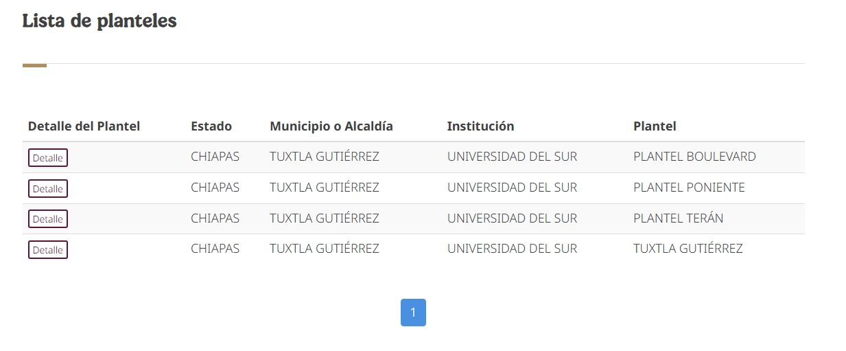This screenshot has height=351, width=846.
Task: Click CHIAPAS in the PLANTEL TERÁN row
Action: 215,218
